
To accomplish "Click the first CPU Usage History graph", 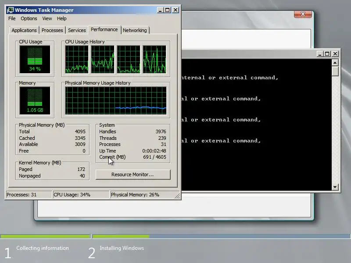I will [x=77, y=60].
